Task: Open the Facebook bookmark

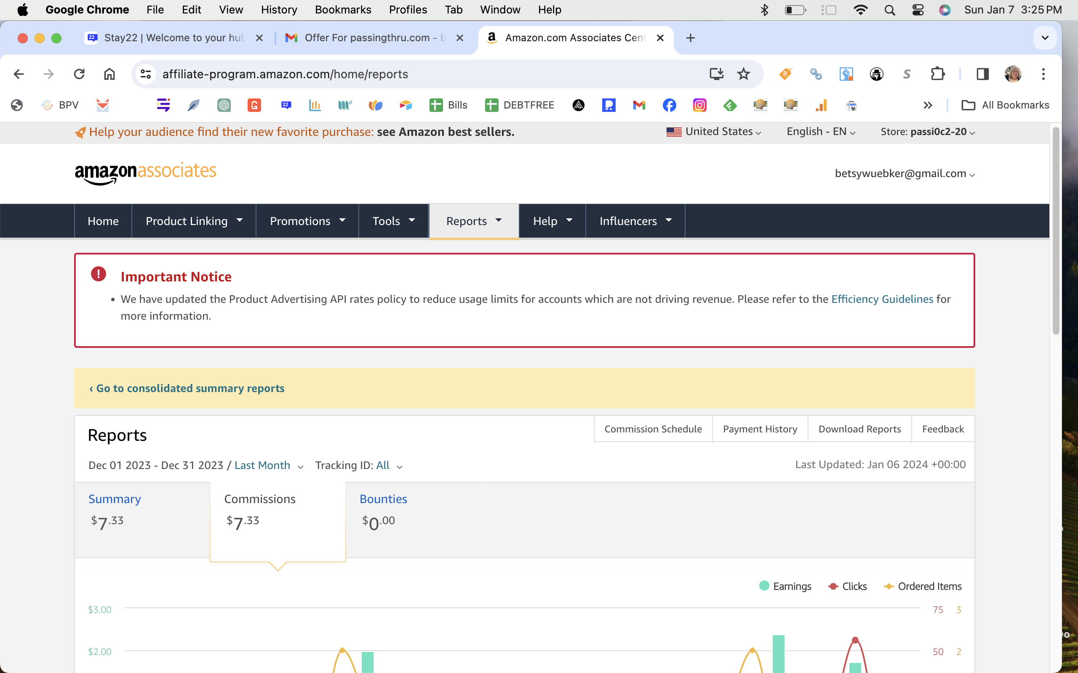Action: (669, 105)
